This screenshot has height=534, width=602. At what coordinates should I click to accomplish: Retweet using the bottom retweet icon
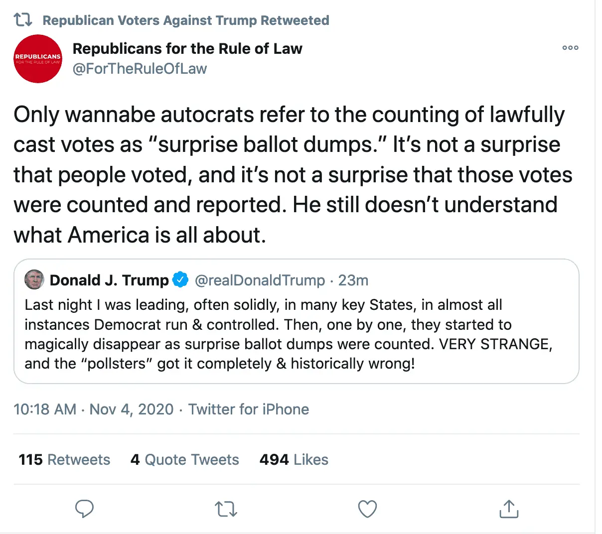pyautogui.click(x=226, y=509)
